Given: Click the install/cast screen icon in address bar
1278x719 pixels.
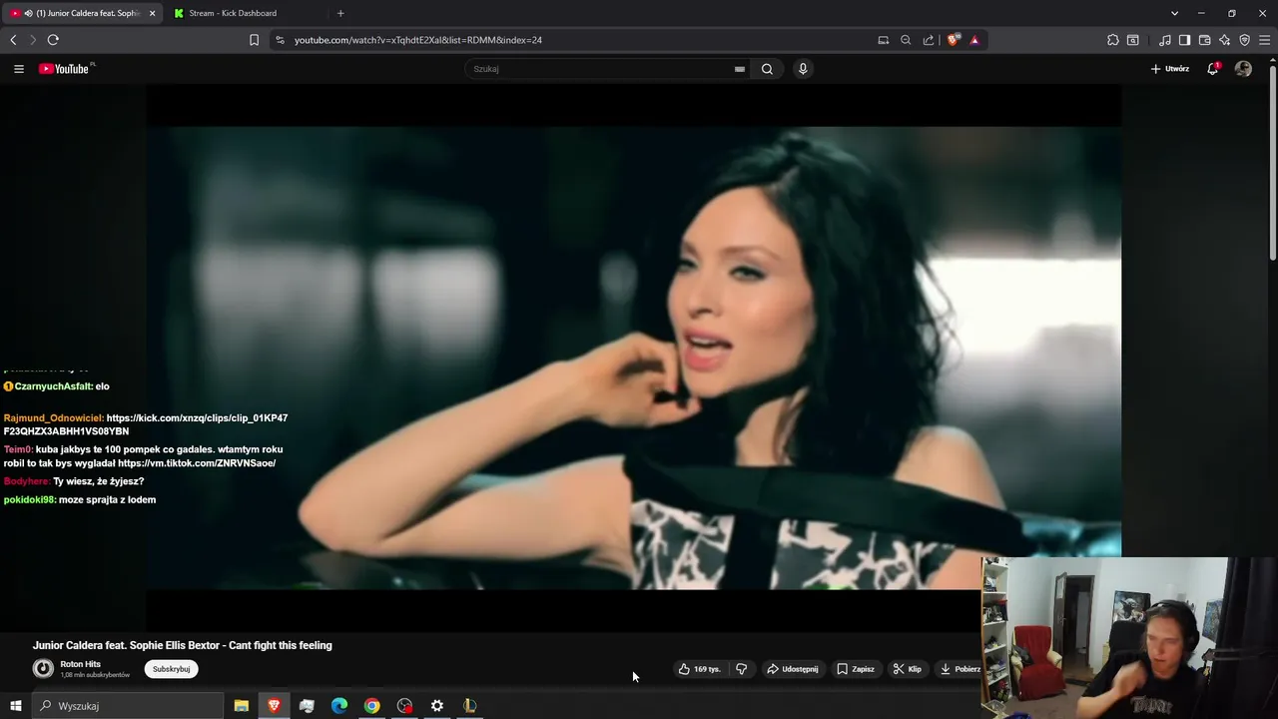Looking at the screenshot, I should click(884, 40).
